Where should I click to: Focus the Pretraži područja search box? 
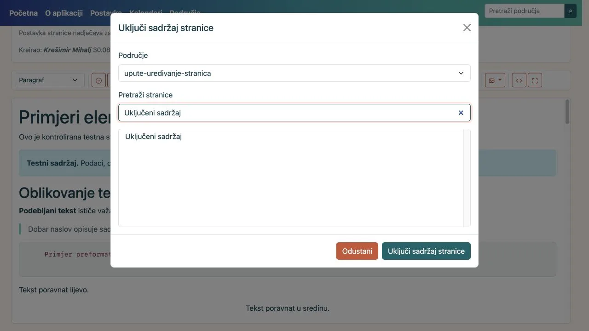[525, 11]
